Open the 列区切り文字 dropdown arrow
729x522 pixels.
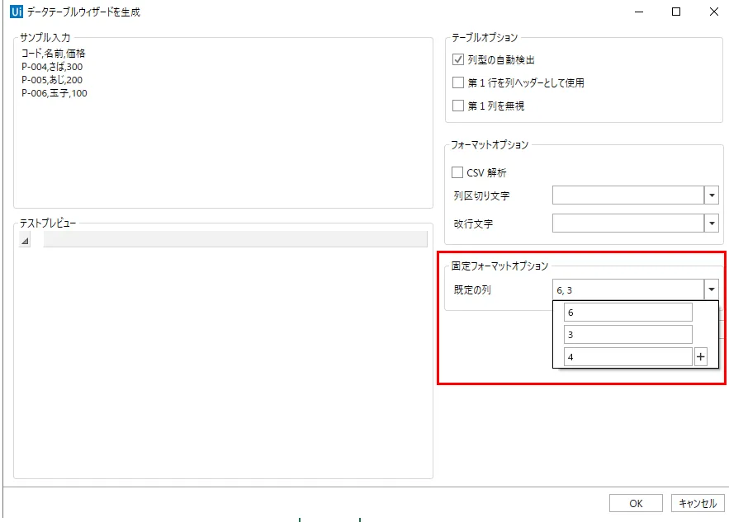[x=711, y=195]
